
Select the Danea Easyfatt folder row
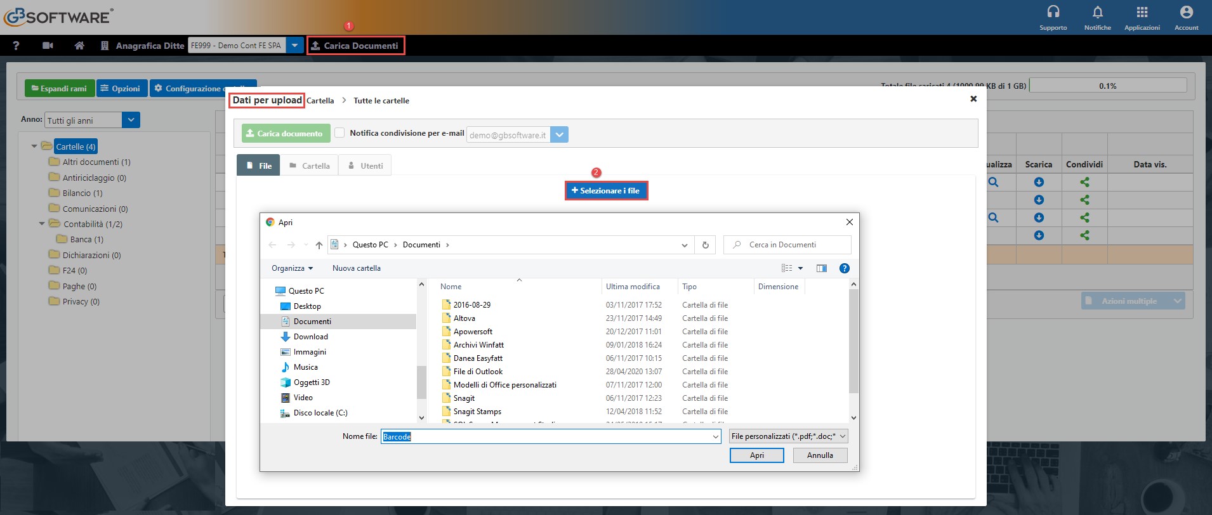click(x=584, y=358)
